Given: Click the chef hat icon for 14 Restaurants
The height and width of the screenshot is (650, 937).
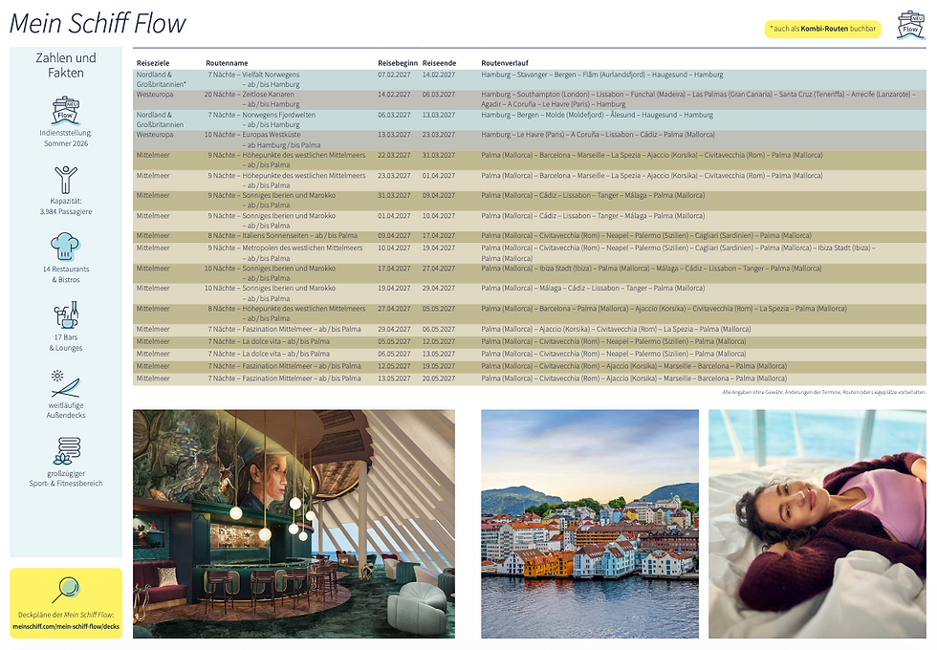Looking at the screenshot, I should (65, 244).
